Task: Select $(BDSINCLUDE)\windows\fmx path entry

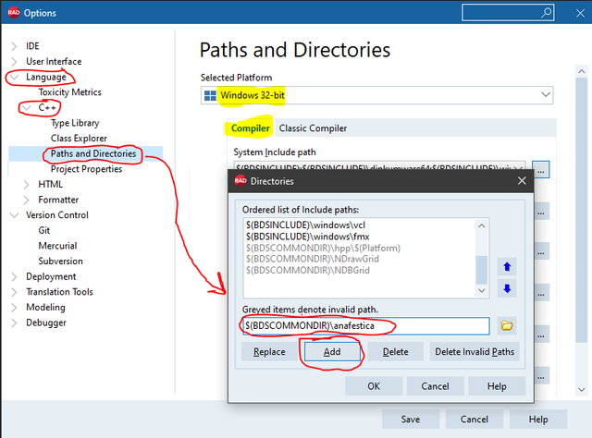Action: pos(308,237)
